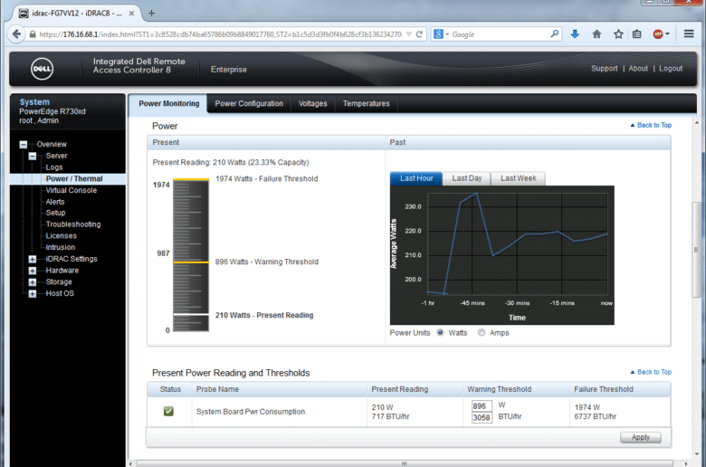The height and width of the screenshot is (467, 706).
Task: Click the vertical page scrollbar thumb
Action: coord(696,250)
